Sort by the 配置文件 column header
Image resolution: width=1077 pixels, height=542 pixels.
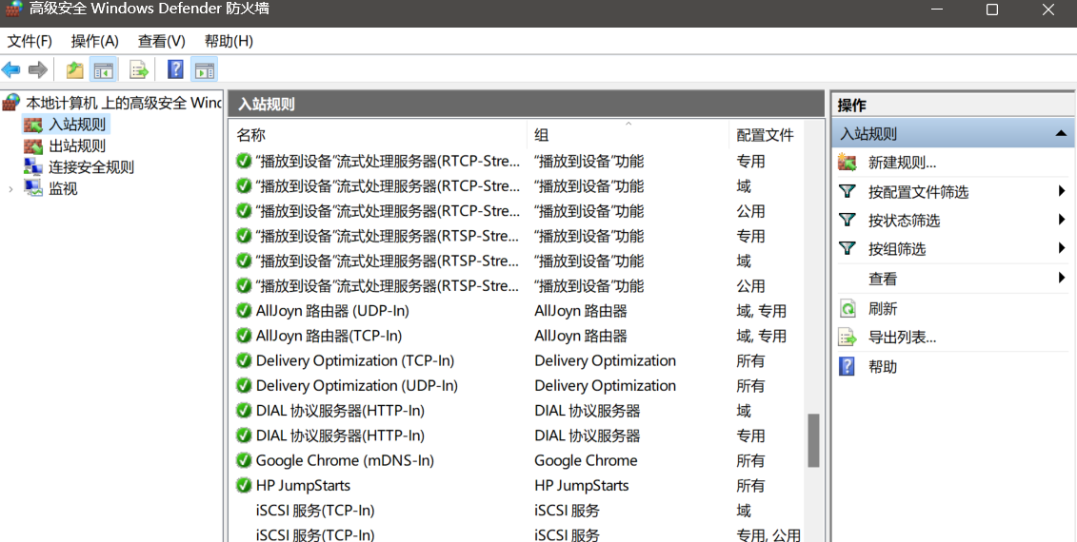click(x=766, y=134)
